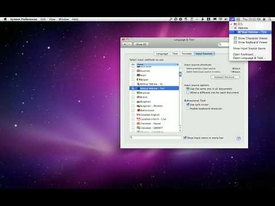
Task: Select the Byelorussian row
Action: [154, 110]
